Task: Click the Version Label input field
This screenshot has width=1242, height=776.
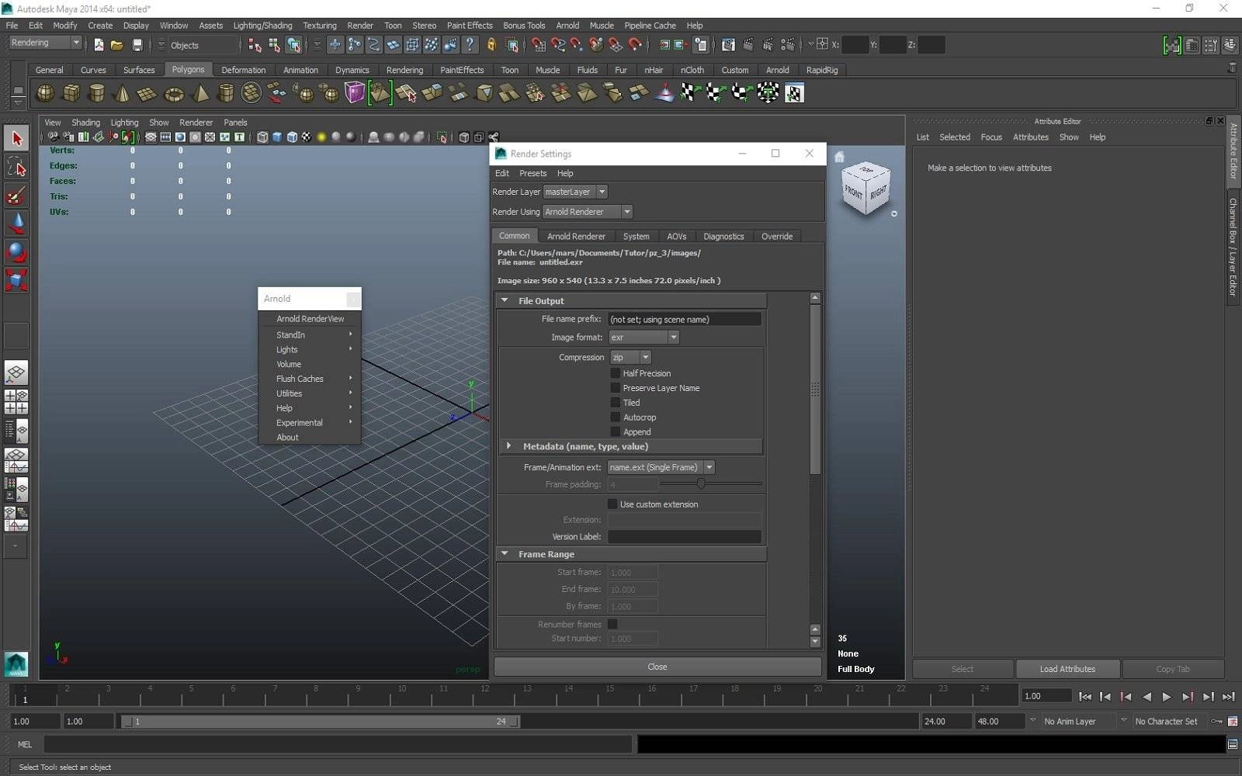Action: pyautogui.click(x=684, y=537)
